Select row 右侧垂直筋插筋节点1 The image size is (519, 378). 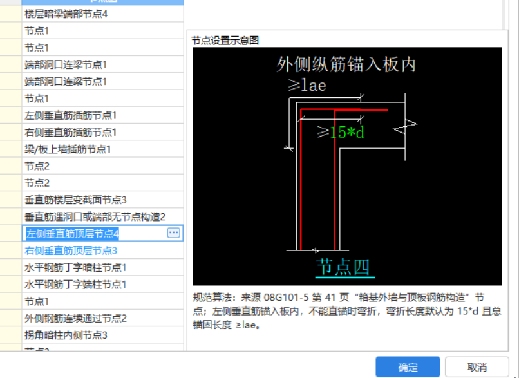102,132
